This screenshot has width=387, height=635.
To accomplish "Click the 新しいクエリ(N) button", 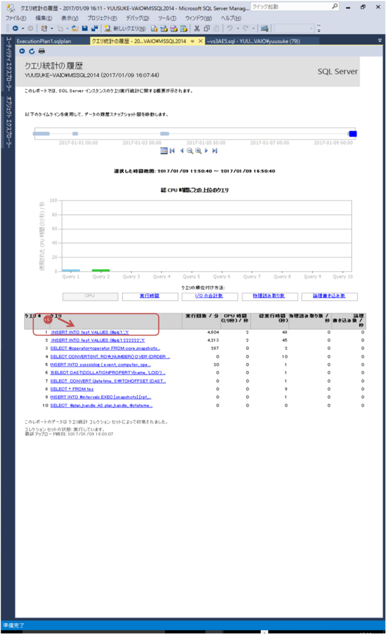I will (125, 29).
